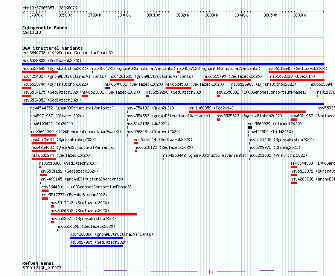
Task: Click the red nsv6526852 variant bar
Action: point(94,214)
